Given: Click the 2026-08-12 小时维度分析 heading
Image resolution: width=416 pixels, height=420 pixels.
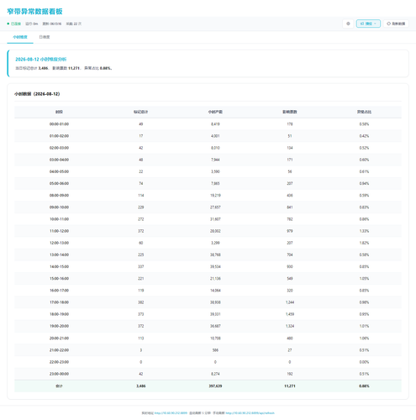Looking at the screenshot, I should (x=41, y=60).
